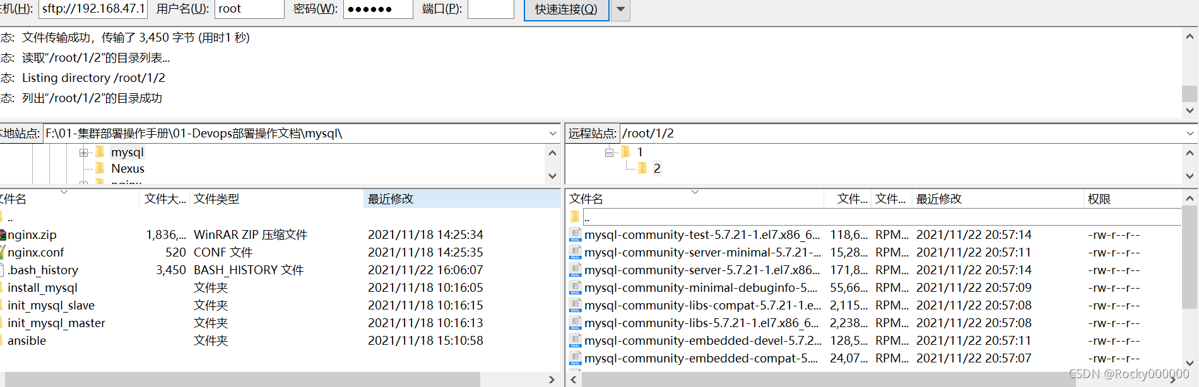This screenshot has height=387, width=1199.
Task: Select the nginx.zip file in local list
Action: click(x=32, y=235)
